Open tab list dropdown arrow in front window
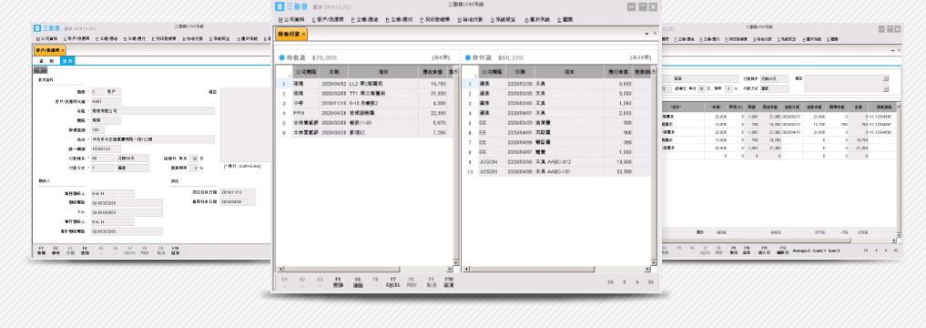Image resolution: width=926 pixels, height=328 pixels. [646, 35]
